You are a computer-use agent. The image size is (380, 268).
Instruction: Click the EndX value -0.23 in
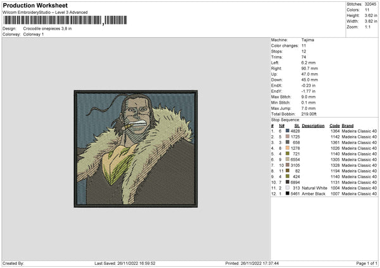pyautogui.click(x=308, y=85)
